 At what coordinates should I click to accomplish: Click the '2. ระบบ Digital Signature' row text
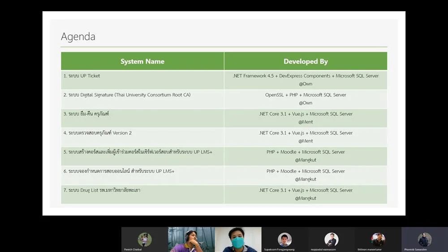[127, 95]
